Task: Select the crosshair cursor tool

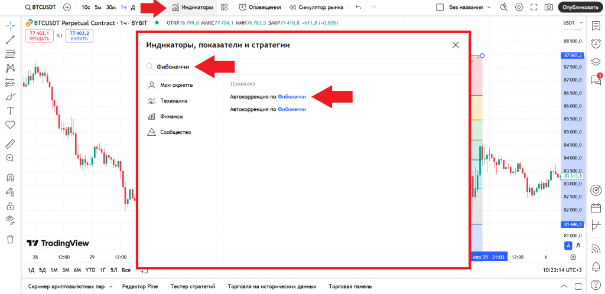Action: tap(11, 25)
